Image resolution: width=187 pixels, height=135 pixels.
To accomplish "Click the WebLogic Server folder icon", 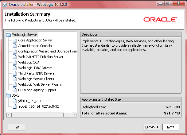I will [x=9, y=35].
